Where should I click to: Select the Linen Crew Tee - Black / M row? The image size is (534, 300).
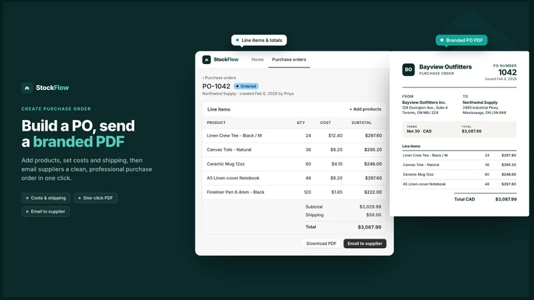click(294, 136)
